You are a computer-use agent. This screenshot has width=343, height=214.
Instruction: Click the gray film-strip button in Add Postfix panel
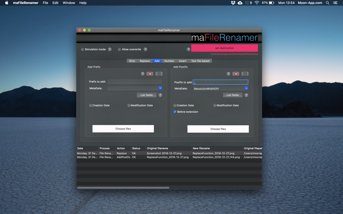245,74
